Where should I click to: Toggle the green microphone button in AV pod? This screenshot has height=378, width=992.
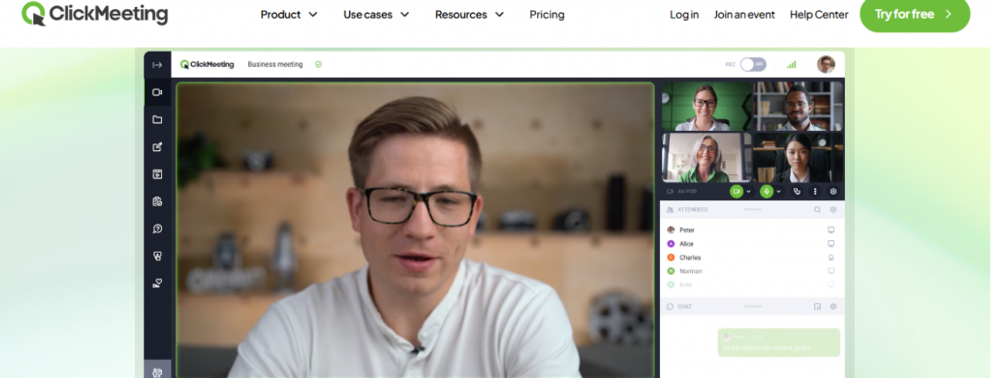766,191
